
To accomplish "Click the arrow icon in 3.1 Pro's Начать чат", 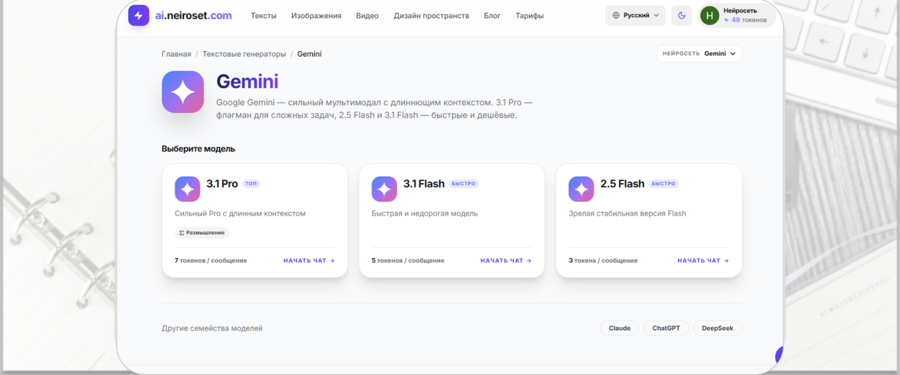I will [x=332, y=261].
